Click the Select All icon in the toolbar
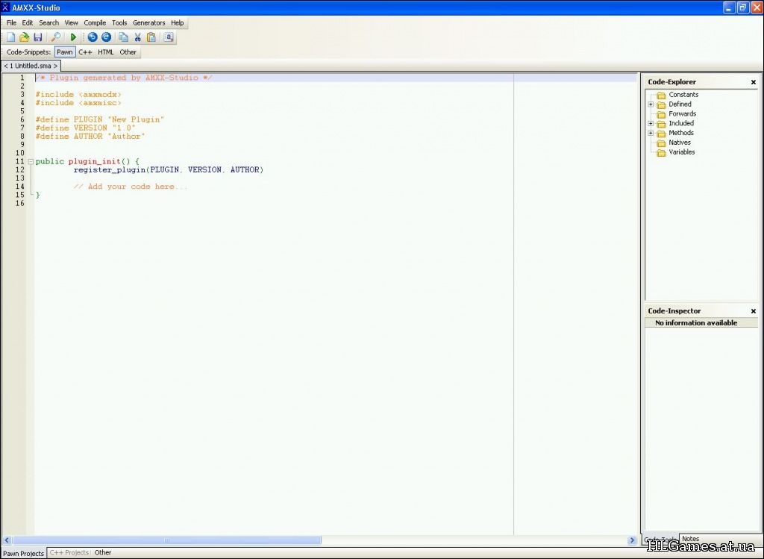Screen dimensions: 764x559 coord(169,37)
